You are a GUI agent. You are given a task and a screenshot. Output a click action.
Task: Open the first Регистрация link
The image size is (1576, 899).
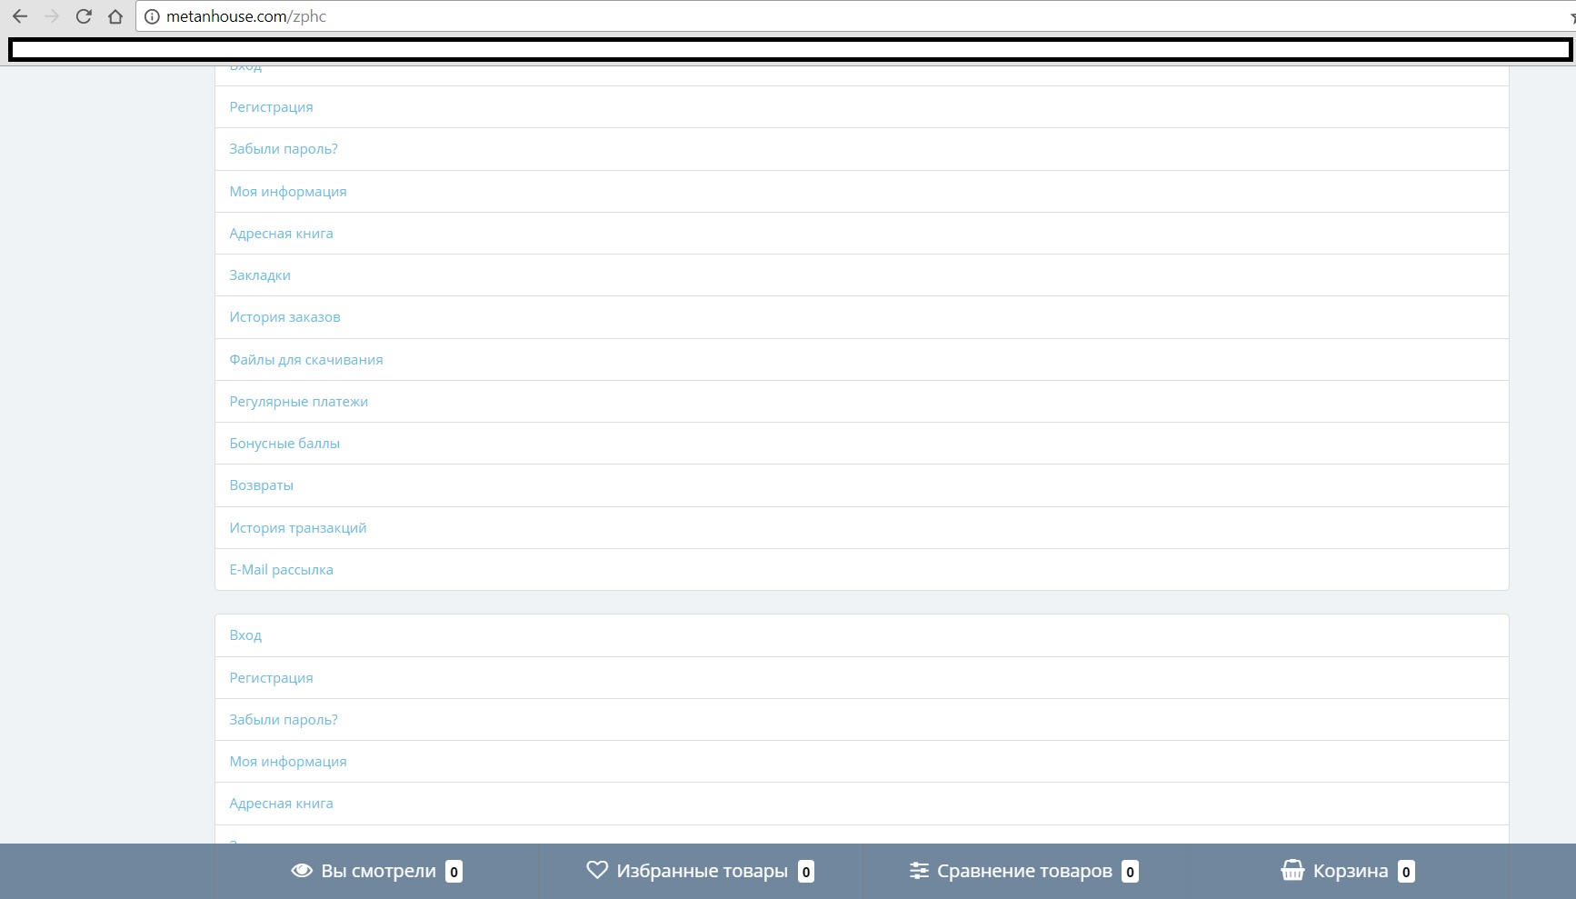coord(271,107)
